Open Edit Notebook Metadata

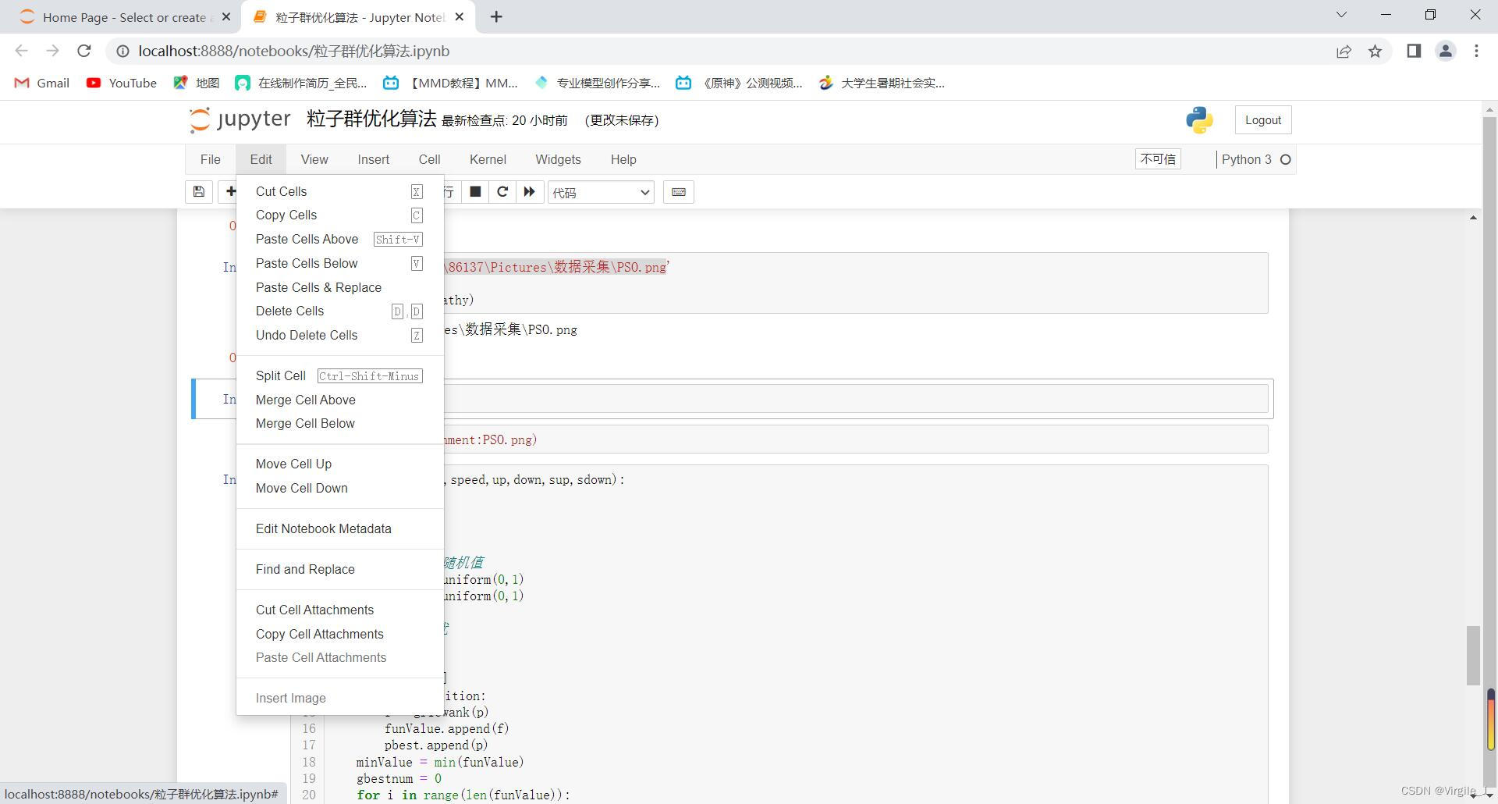340,528
